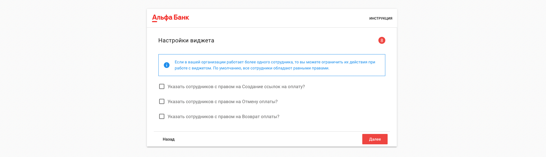Screen dimensions: 546x157
Task: Click label Указать сотрудников с правом на Отмену оплаты?
Action: tap(223, 102)
